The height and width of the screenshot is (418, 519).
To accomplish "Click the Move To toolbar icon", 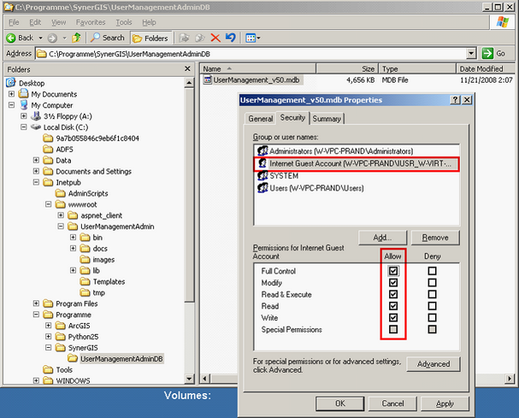I will tap(184, 38).
